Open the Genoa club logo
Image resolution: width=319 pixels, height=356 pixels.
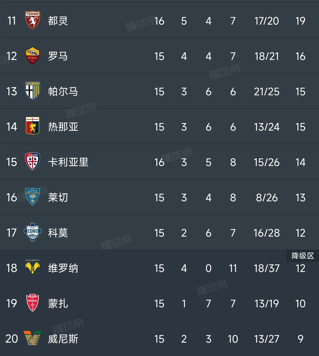pyautogui.click(x=32, y=127)
